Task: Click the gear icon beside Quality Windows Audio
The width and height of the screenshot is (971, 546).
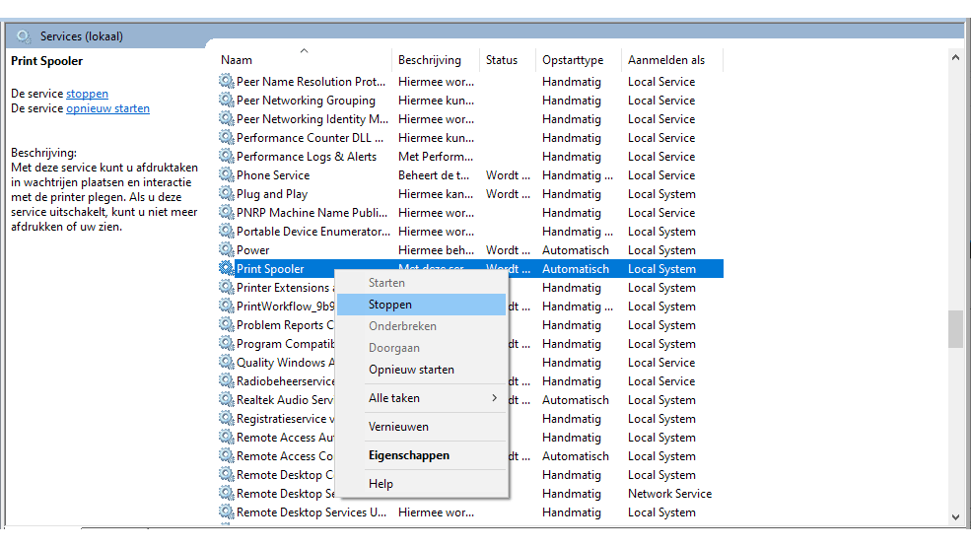Action: (226, 362)
